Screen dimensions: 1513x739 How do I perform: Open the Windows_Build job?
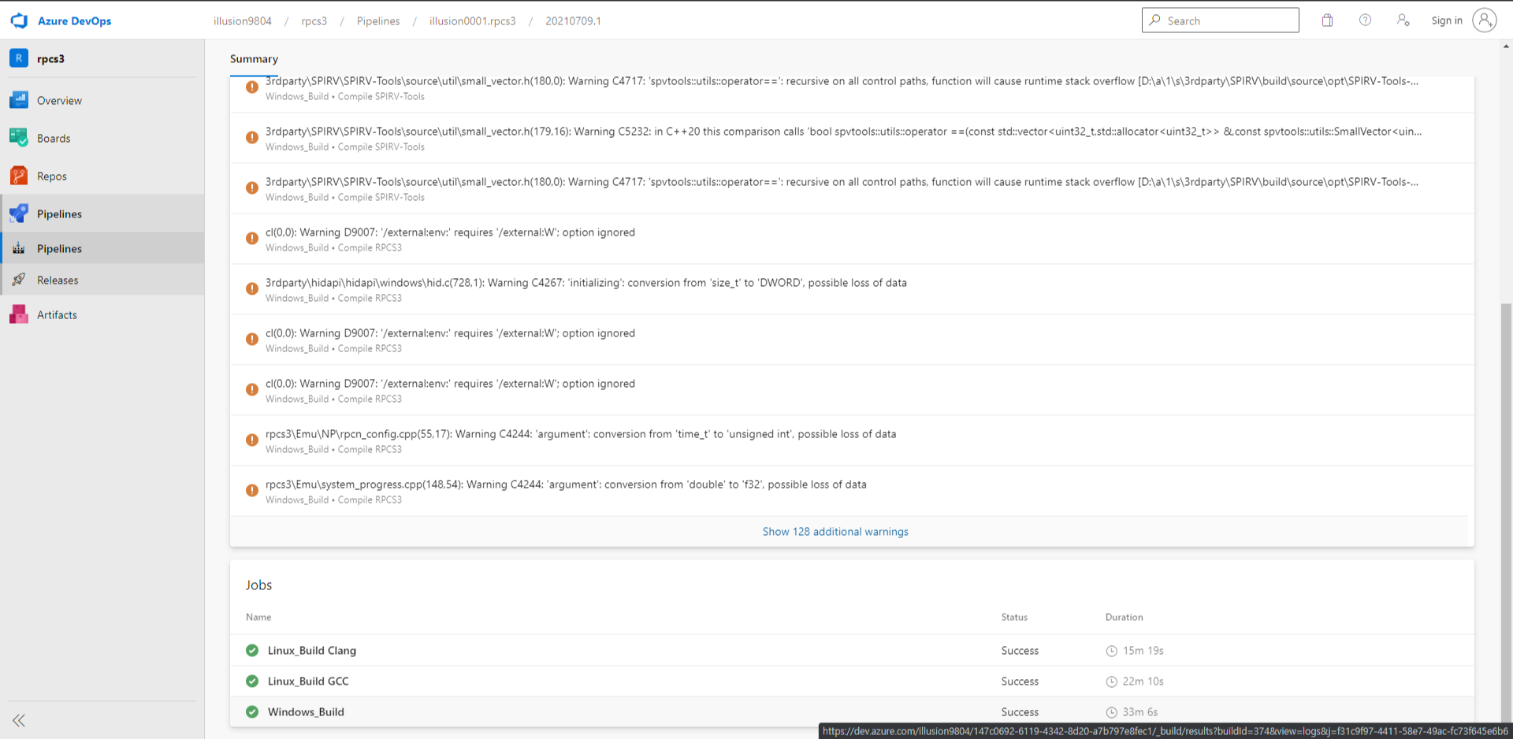pyautogui.click(x=306, y=711)
